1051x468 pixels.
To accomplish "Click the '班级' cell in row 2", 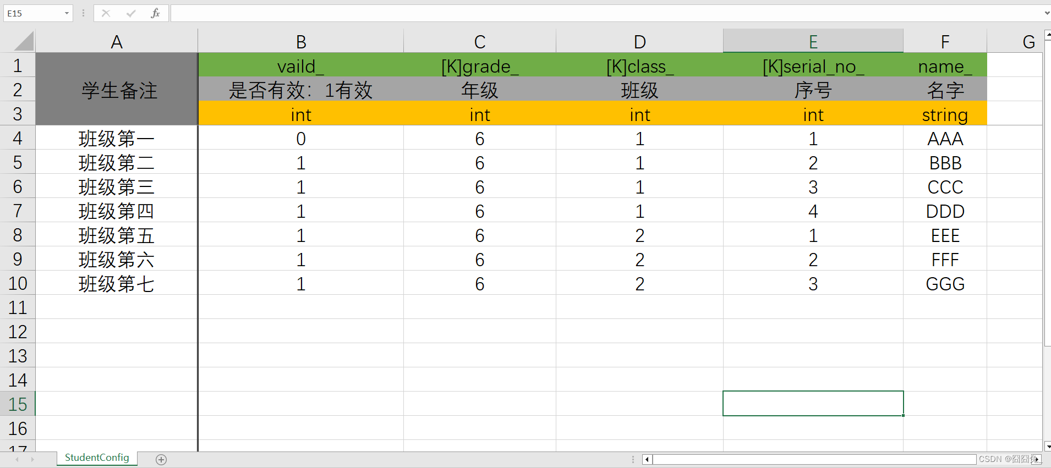I will point(639,90).
